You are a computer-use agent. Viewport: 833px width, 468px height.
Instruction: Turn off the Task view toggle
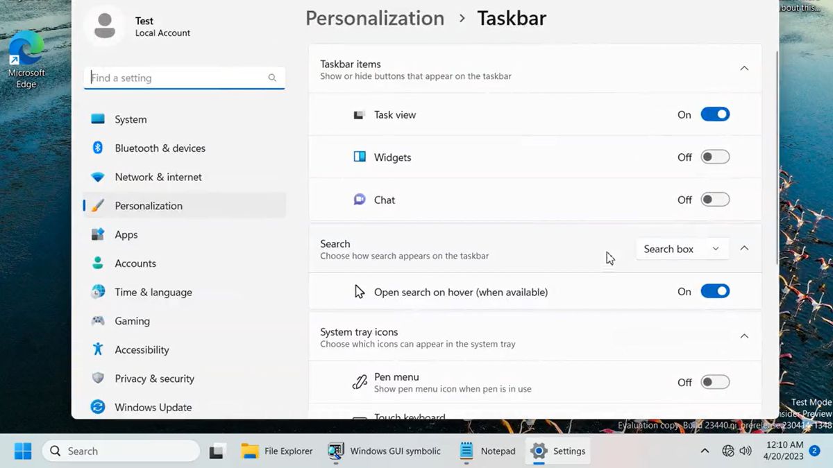(x=715, y=114)
